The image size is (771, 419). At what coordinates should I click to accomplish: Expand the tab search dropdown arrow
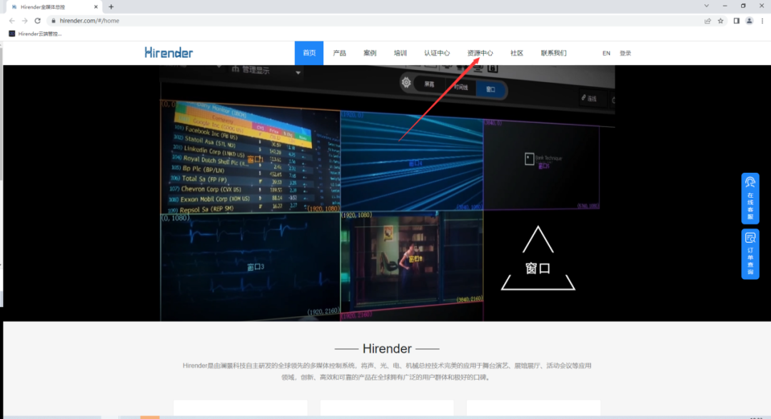706,6
